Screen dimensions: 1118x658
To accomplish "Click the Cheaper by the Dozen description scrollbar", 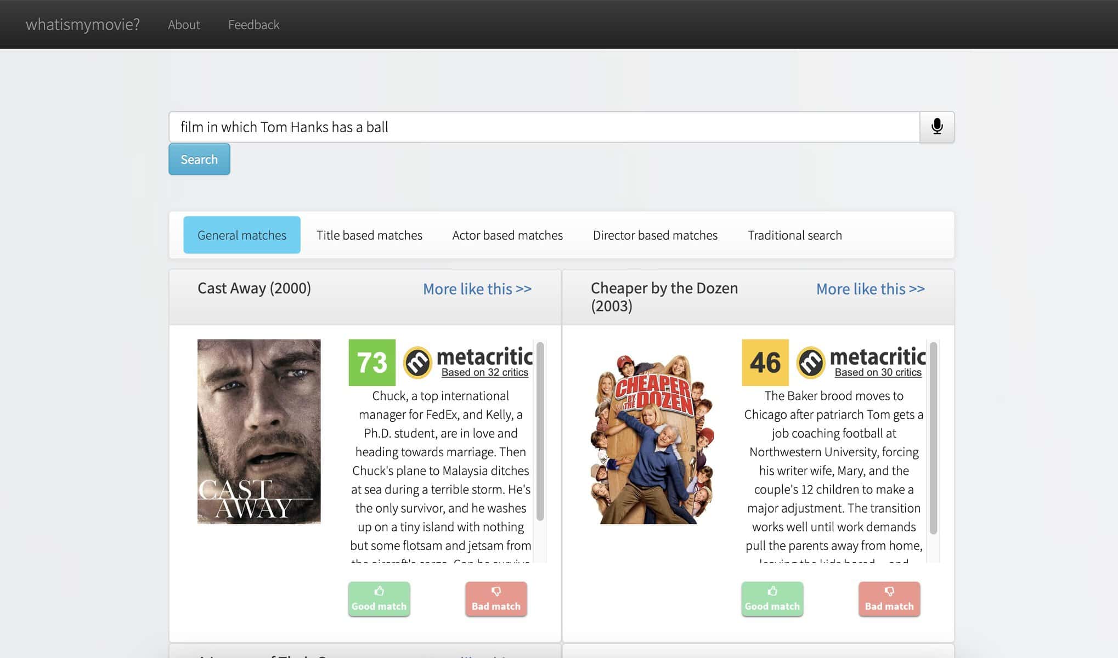I will [934, 439].
